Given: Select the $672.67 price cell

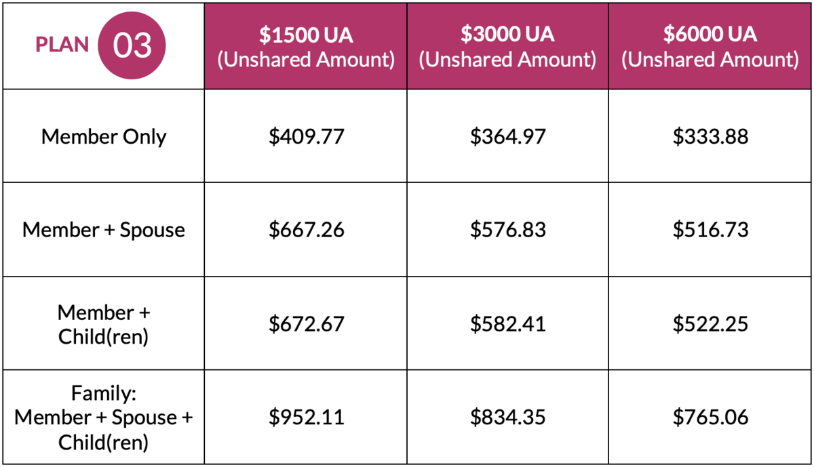Looking at the screenshot, I should pyautogui.click(x=306, y=324).
